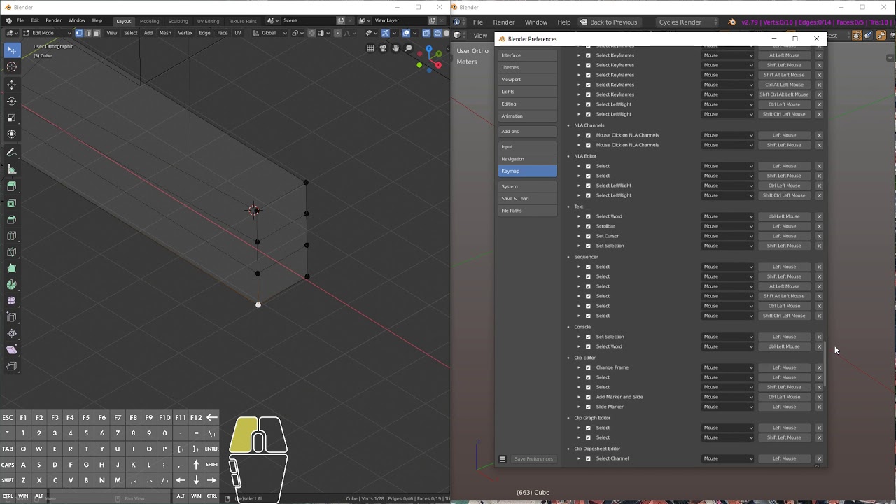
Task: Click the camera view gizmo
Action: click(x=383, y=48)
